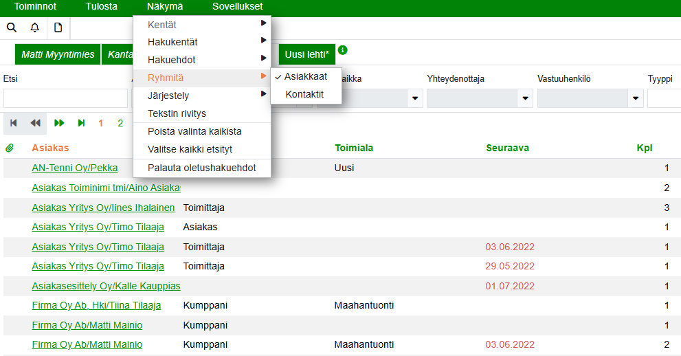The width and height of the screenshot is (681, 356).
Task: Open the Vastuuhenkilö dropdown
Action: coord(636,98)
